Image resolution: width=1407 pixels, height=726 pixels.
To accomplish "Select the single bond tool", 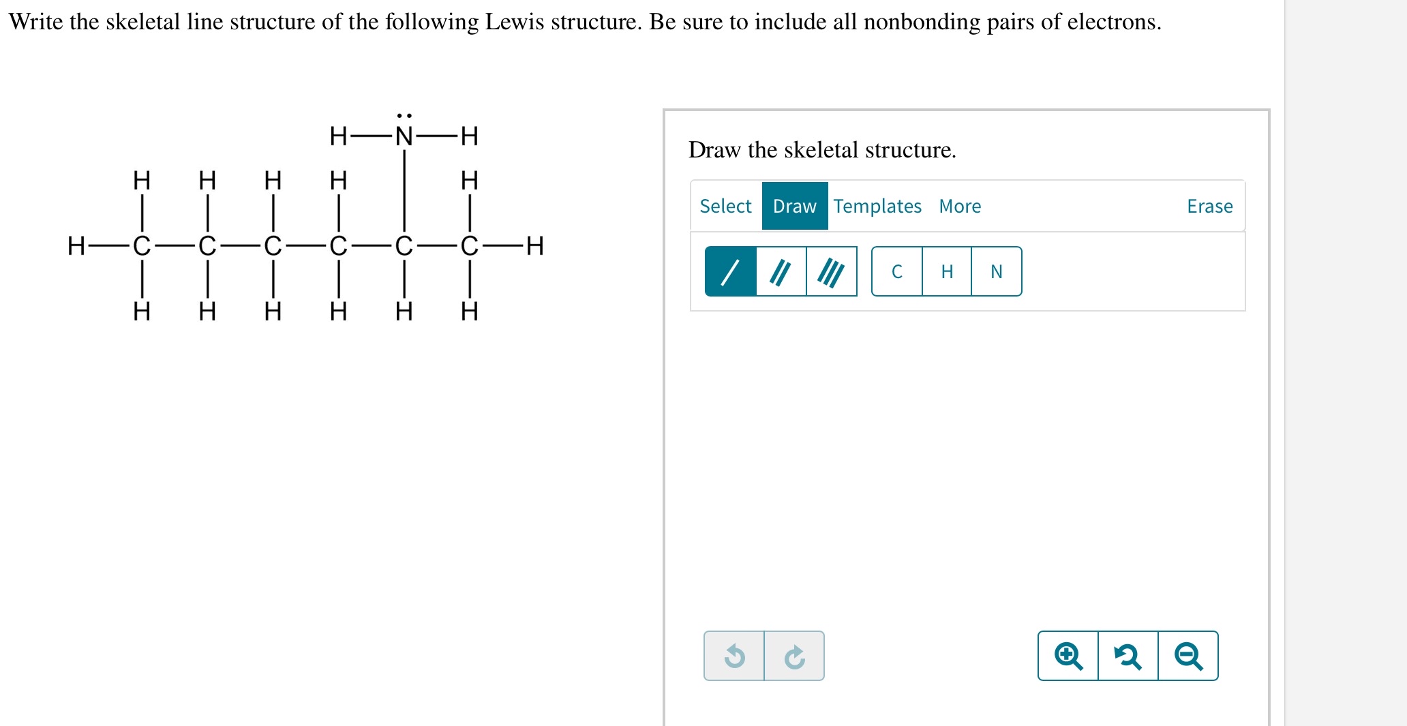I will coord(729,271).
